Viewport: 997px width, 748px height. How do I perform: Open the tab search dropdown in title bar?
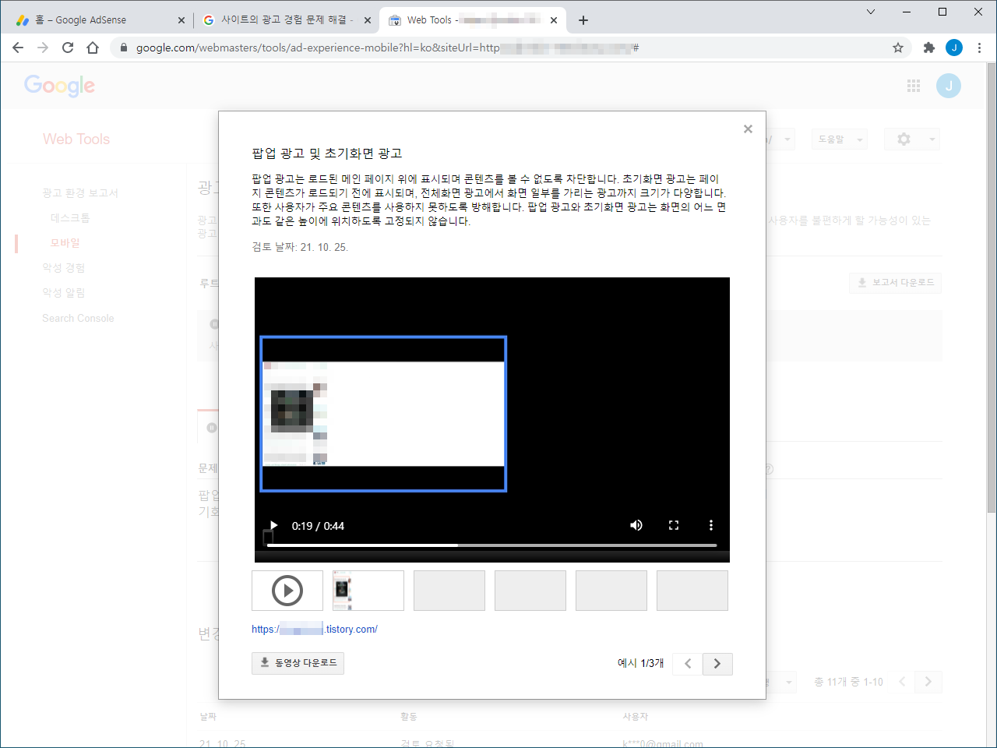[871, 12]
